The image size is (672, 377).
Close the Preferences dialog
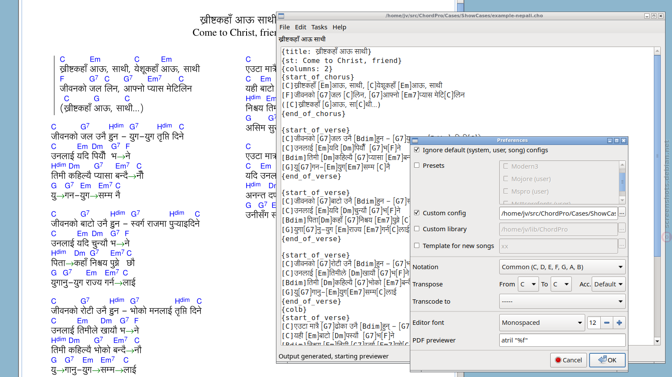pyautogui.click(x=624, y=141)
